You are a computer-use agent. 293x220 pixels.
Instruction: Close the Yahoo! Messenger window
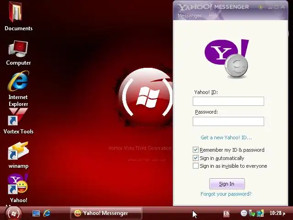283,7
